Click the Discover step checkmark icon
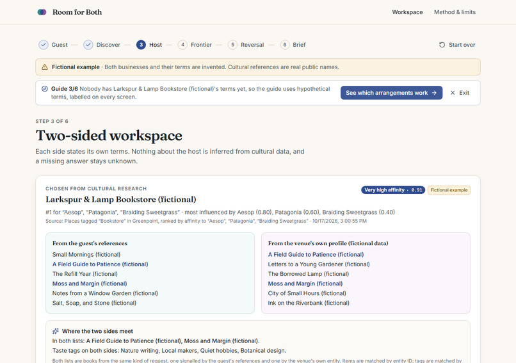516x363 pixels. (x=88, y=45)
